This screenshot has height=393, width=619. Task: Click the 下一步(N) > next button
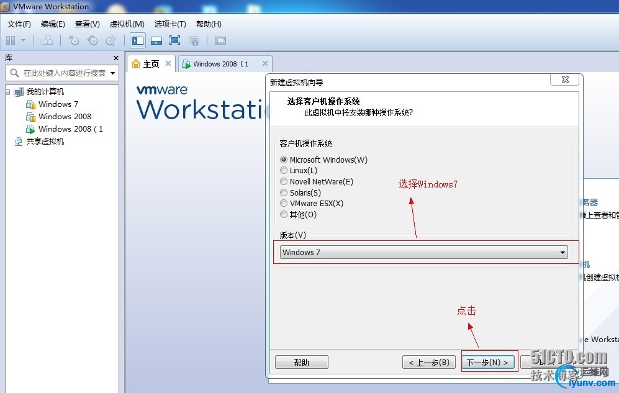[x=488, y=362]
